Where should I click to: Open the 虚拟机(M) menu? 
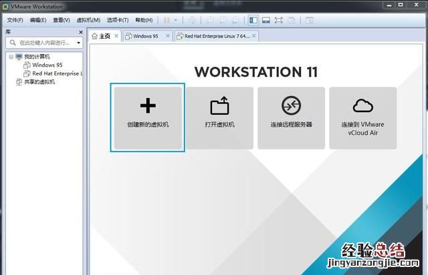click(88, 20)
